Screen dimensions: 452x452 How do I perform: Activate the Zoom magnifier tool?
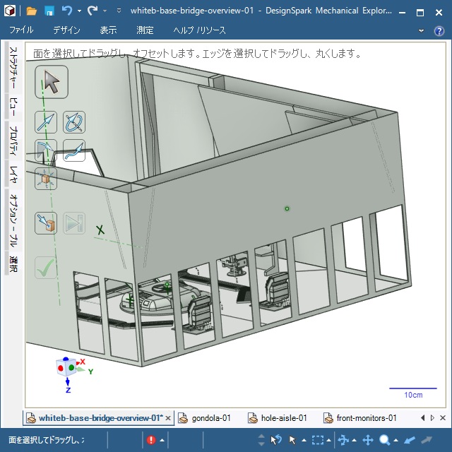tap(384, 440)
